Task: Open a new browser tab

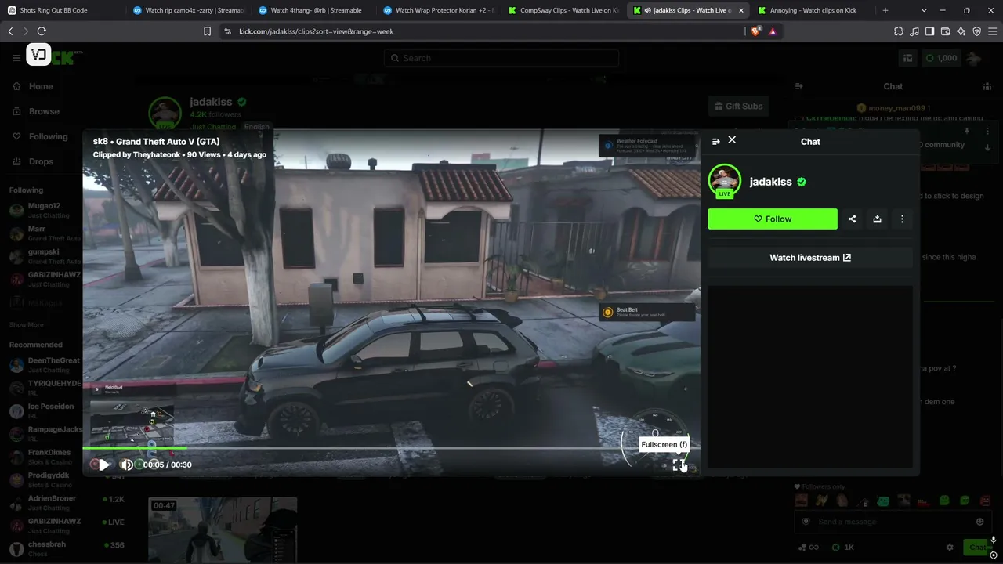Action: [x=885, y=10]
